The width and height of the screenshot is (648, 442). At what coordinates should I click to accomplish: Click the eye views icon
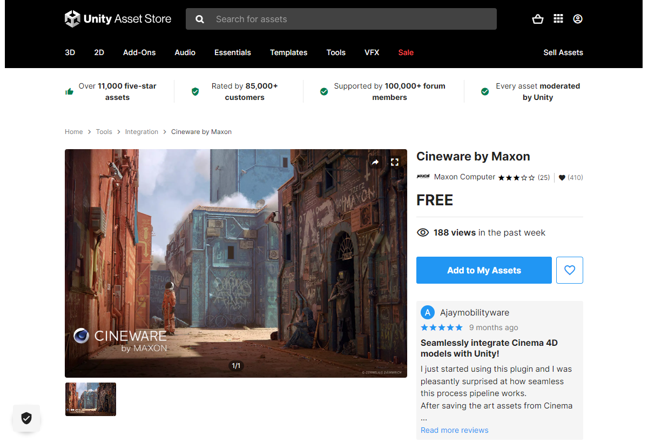[x=423, y=232]
